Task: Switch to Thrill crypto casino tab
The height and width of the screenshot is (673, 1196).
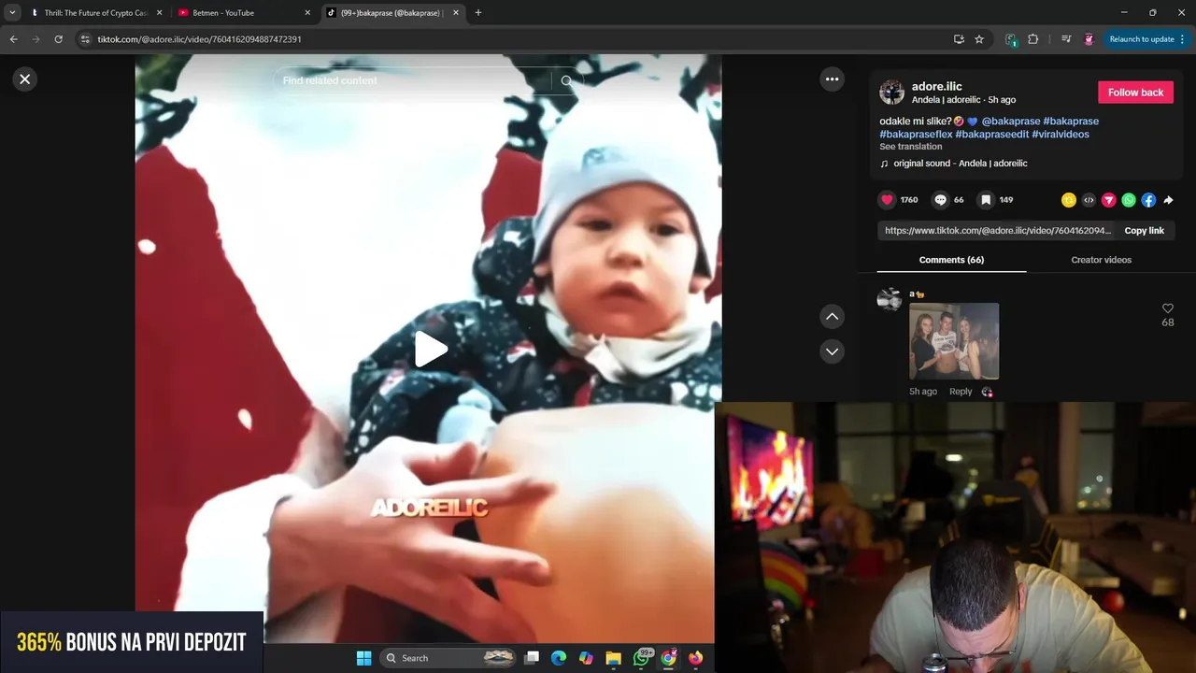Action: click(96, 13)
